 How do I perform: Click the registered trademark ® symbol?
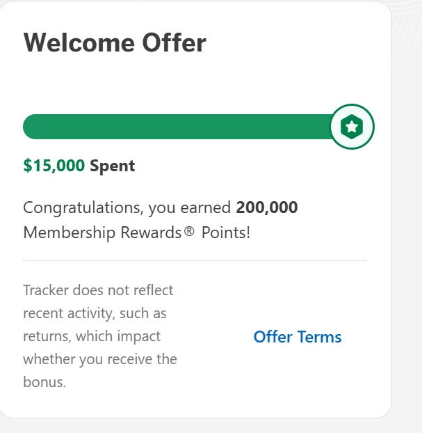pyautogui.click(x=189, y=232)
